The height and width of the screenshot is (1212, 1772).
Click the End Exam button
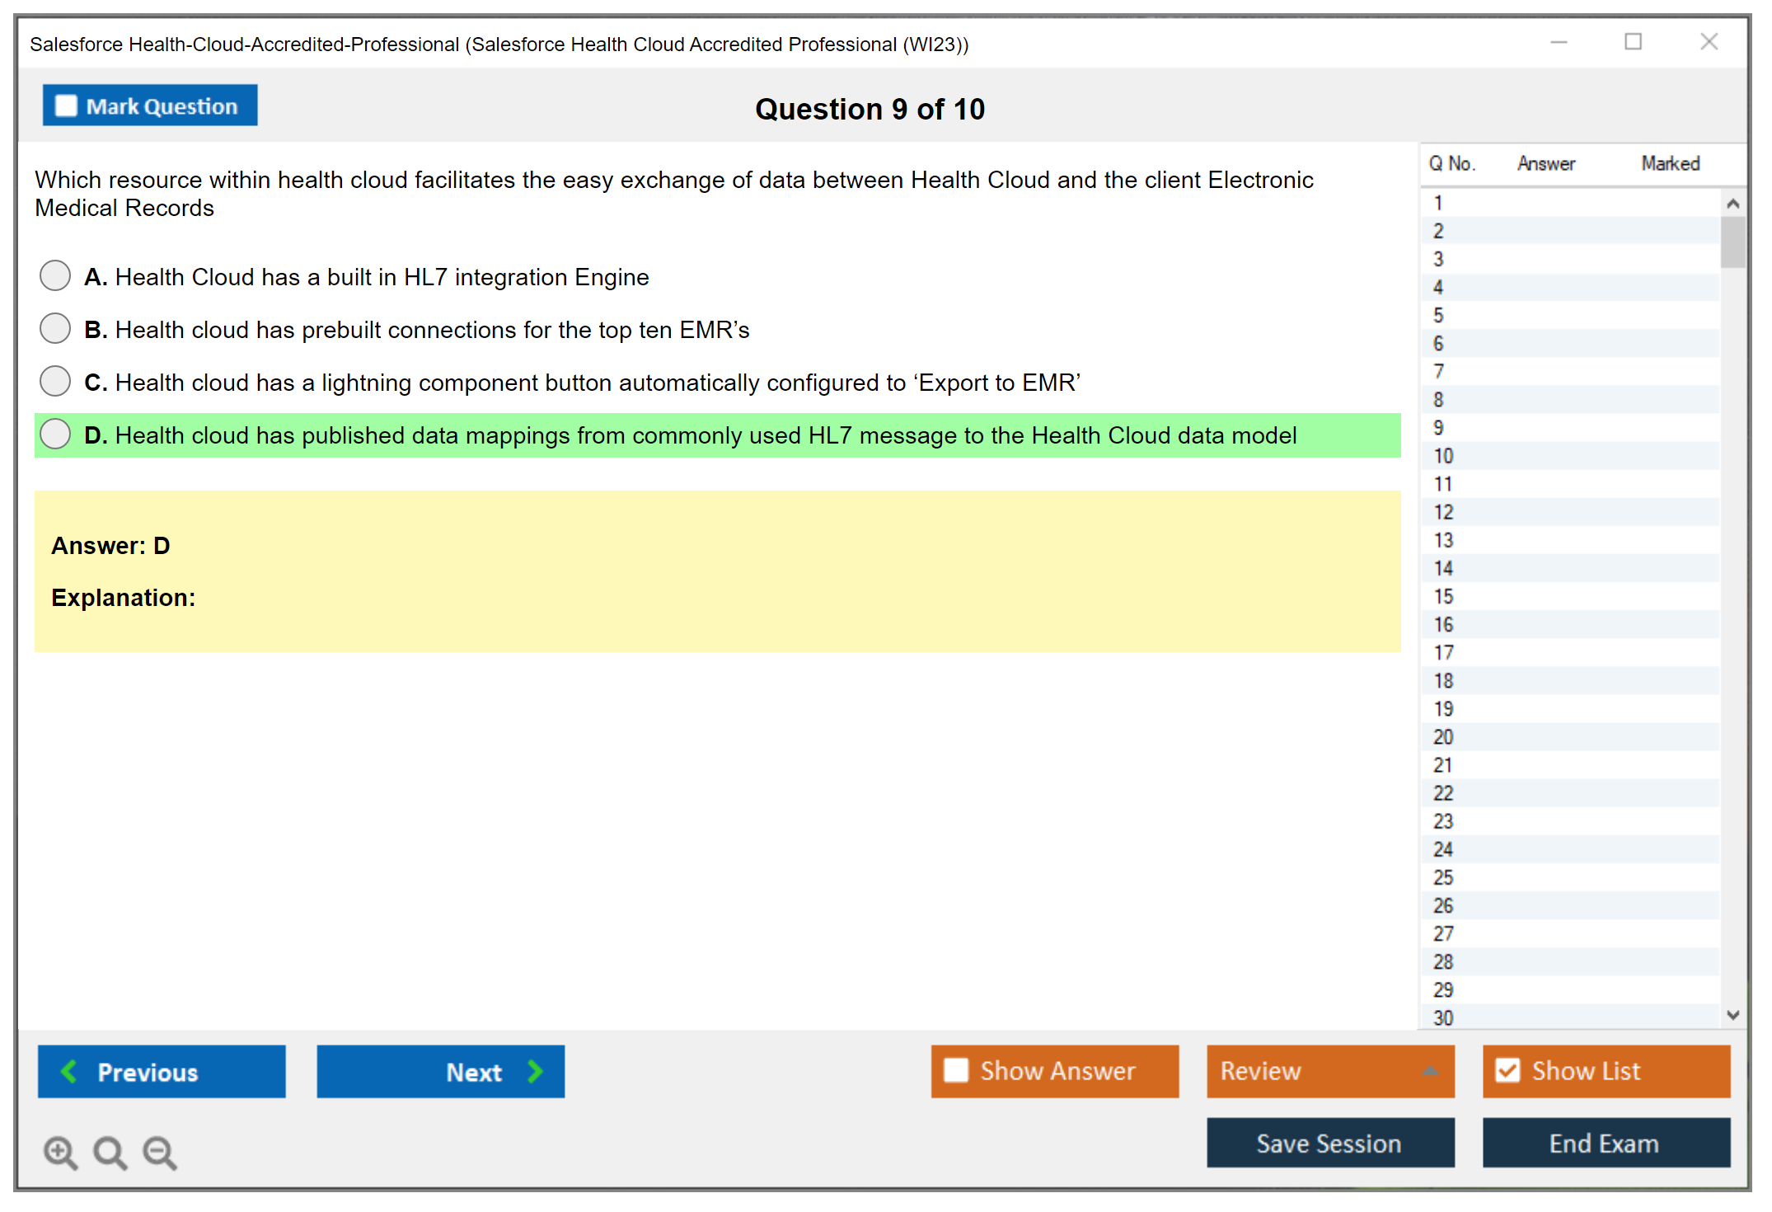click(x=1605, y=1143)
